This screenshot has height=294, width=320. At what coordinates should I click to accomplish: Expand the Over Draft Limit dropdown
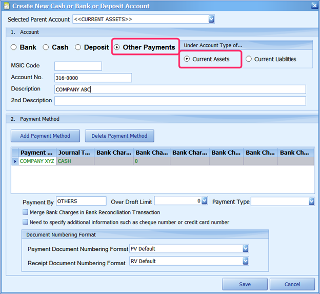204,201
